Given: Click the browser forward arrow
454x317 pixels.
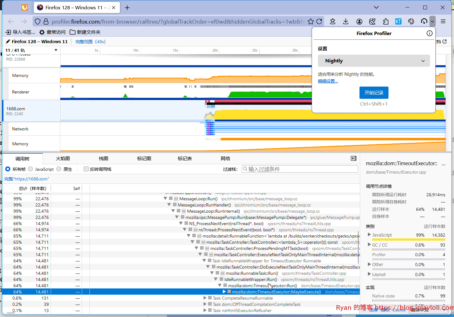Looking at the screenshot, I should [x=24, y=21].
